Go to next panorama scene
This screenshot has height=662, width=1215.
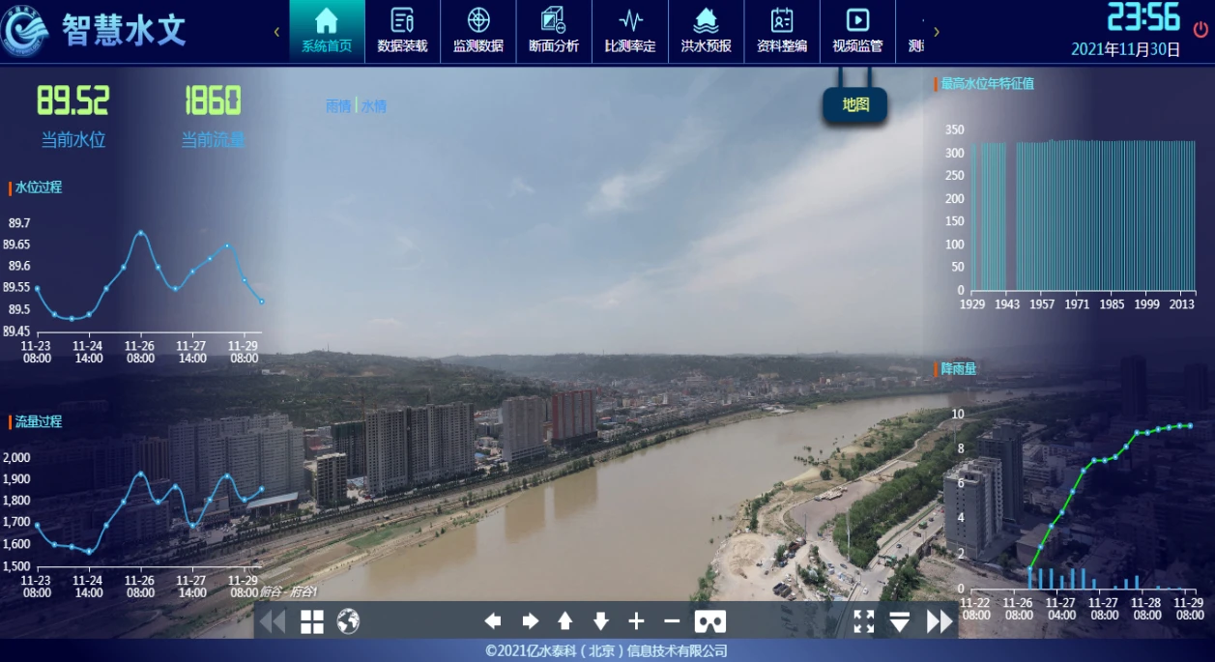[x=939, y=621]
